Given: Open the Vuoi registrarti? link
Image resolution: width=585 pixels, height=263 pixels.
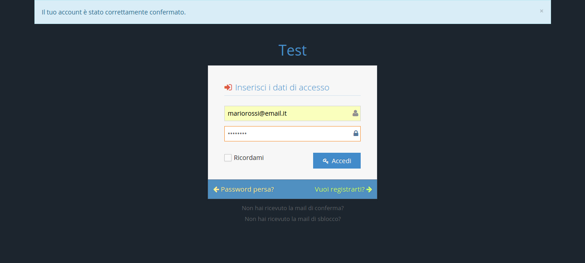Looking at the screenshot, I should 339,189.
